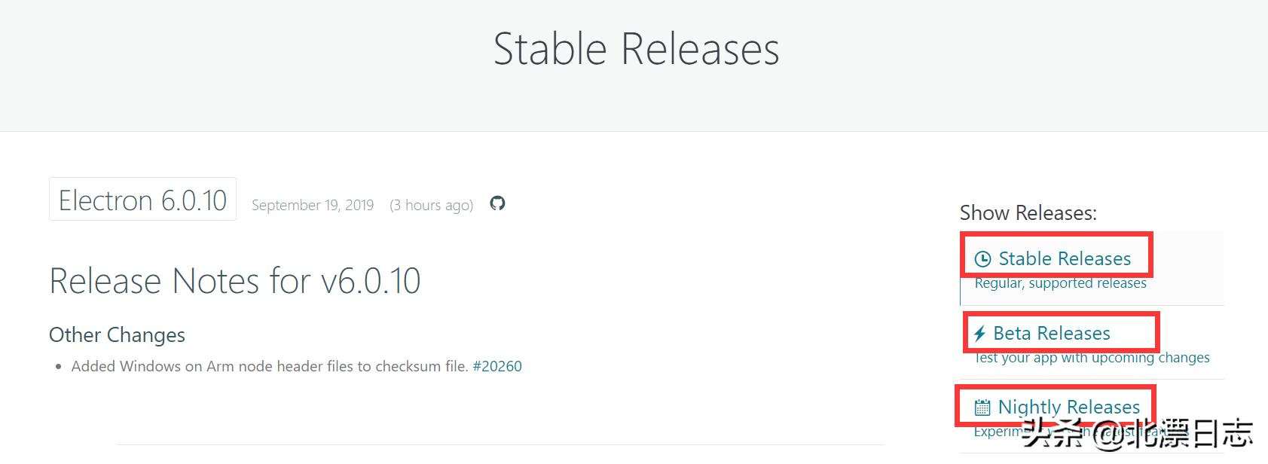
Task: Click the "Added Windows on Arm" changelog entry
Action: click(270, 366)
